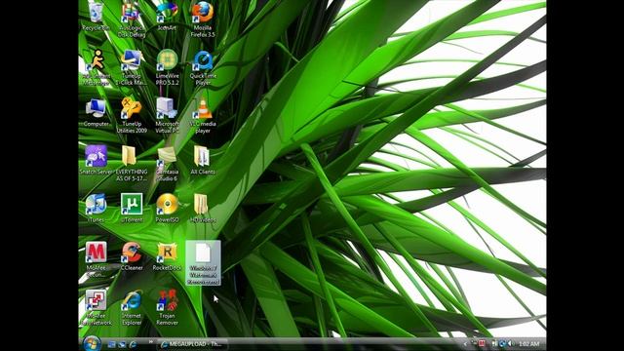Open the Trojan Remover shortcut

tap(167, 307)
